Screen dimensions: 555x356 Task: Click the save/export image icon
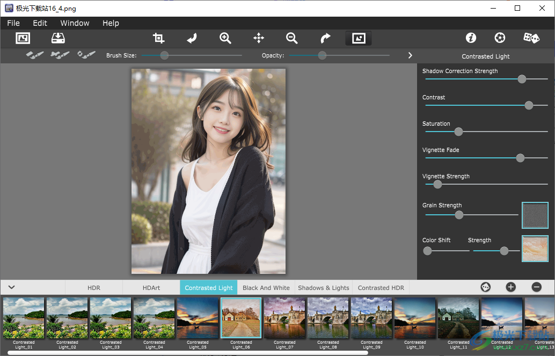coord(58,38)
